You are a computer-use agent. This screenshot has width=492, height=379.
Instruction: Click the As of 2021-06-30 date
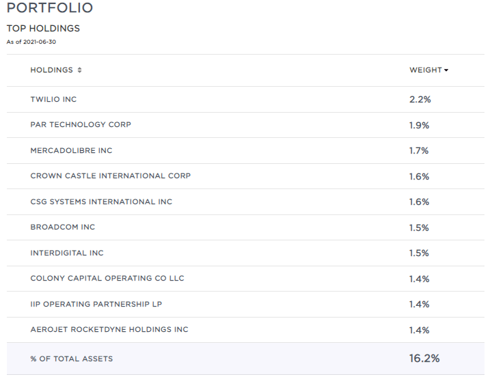point(33,42)
